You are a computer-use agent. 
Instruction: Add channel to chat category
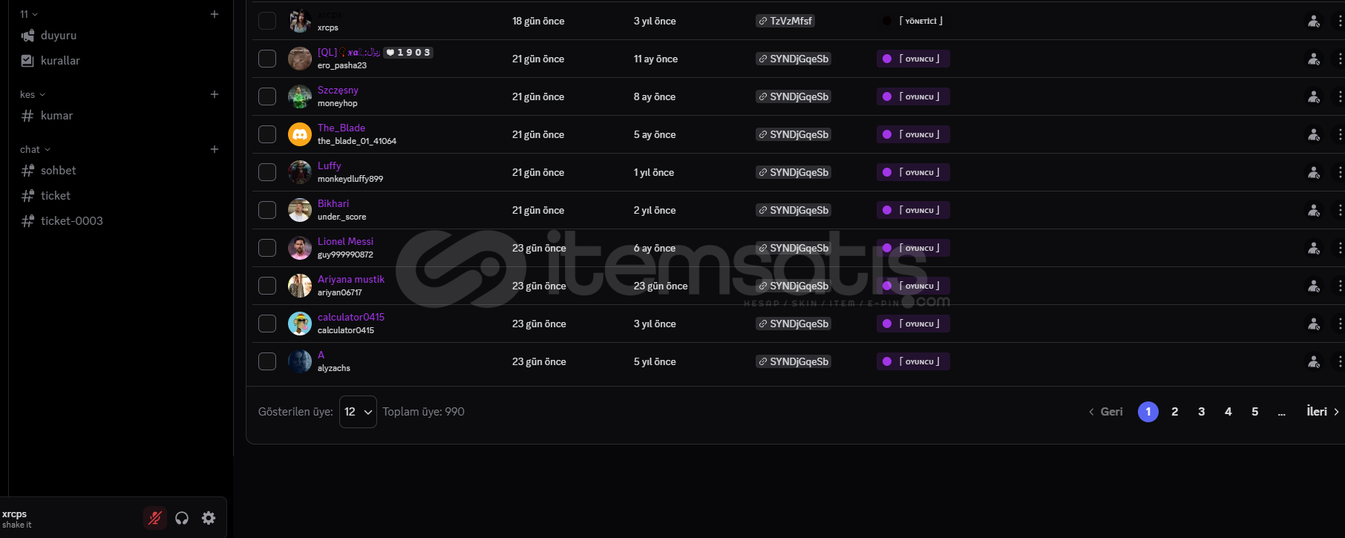click(x=215, y=149)
